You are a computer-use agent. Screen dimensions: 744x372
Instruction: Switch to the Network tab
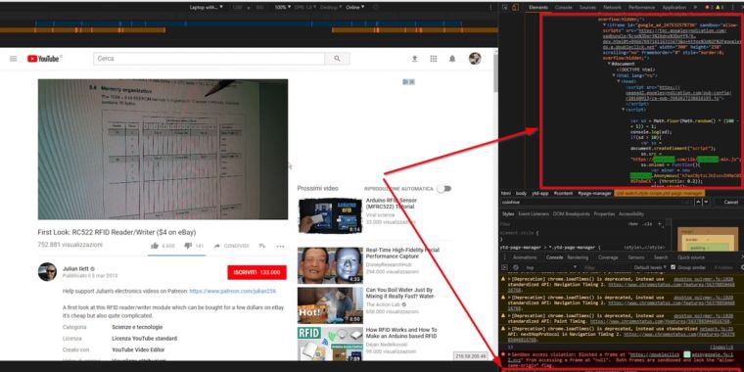pos(612,8)
